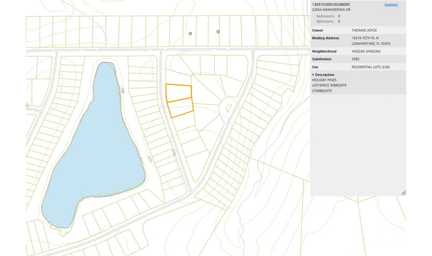Click the left green point marker on map
432x256 pixels.
190,34
